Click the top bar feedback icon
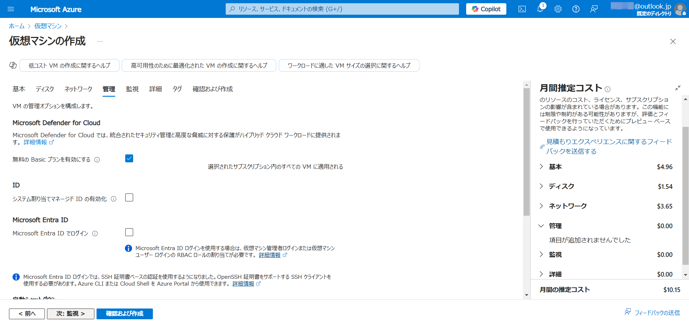The width and height of the screenshot is (689, 330). pos(594,9)
